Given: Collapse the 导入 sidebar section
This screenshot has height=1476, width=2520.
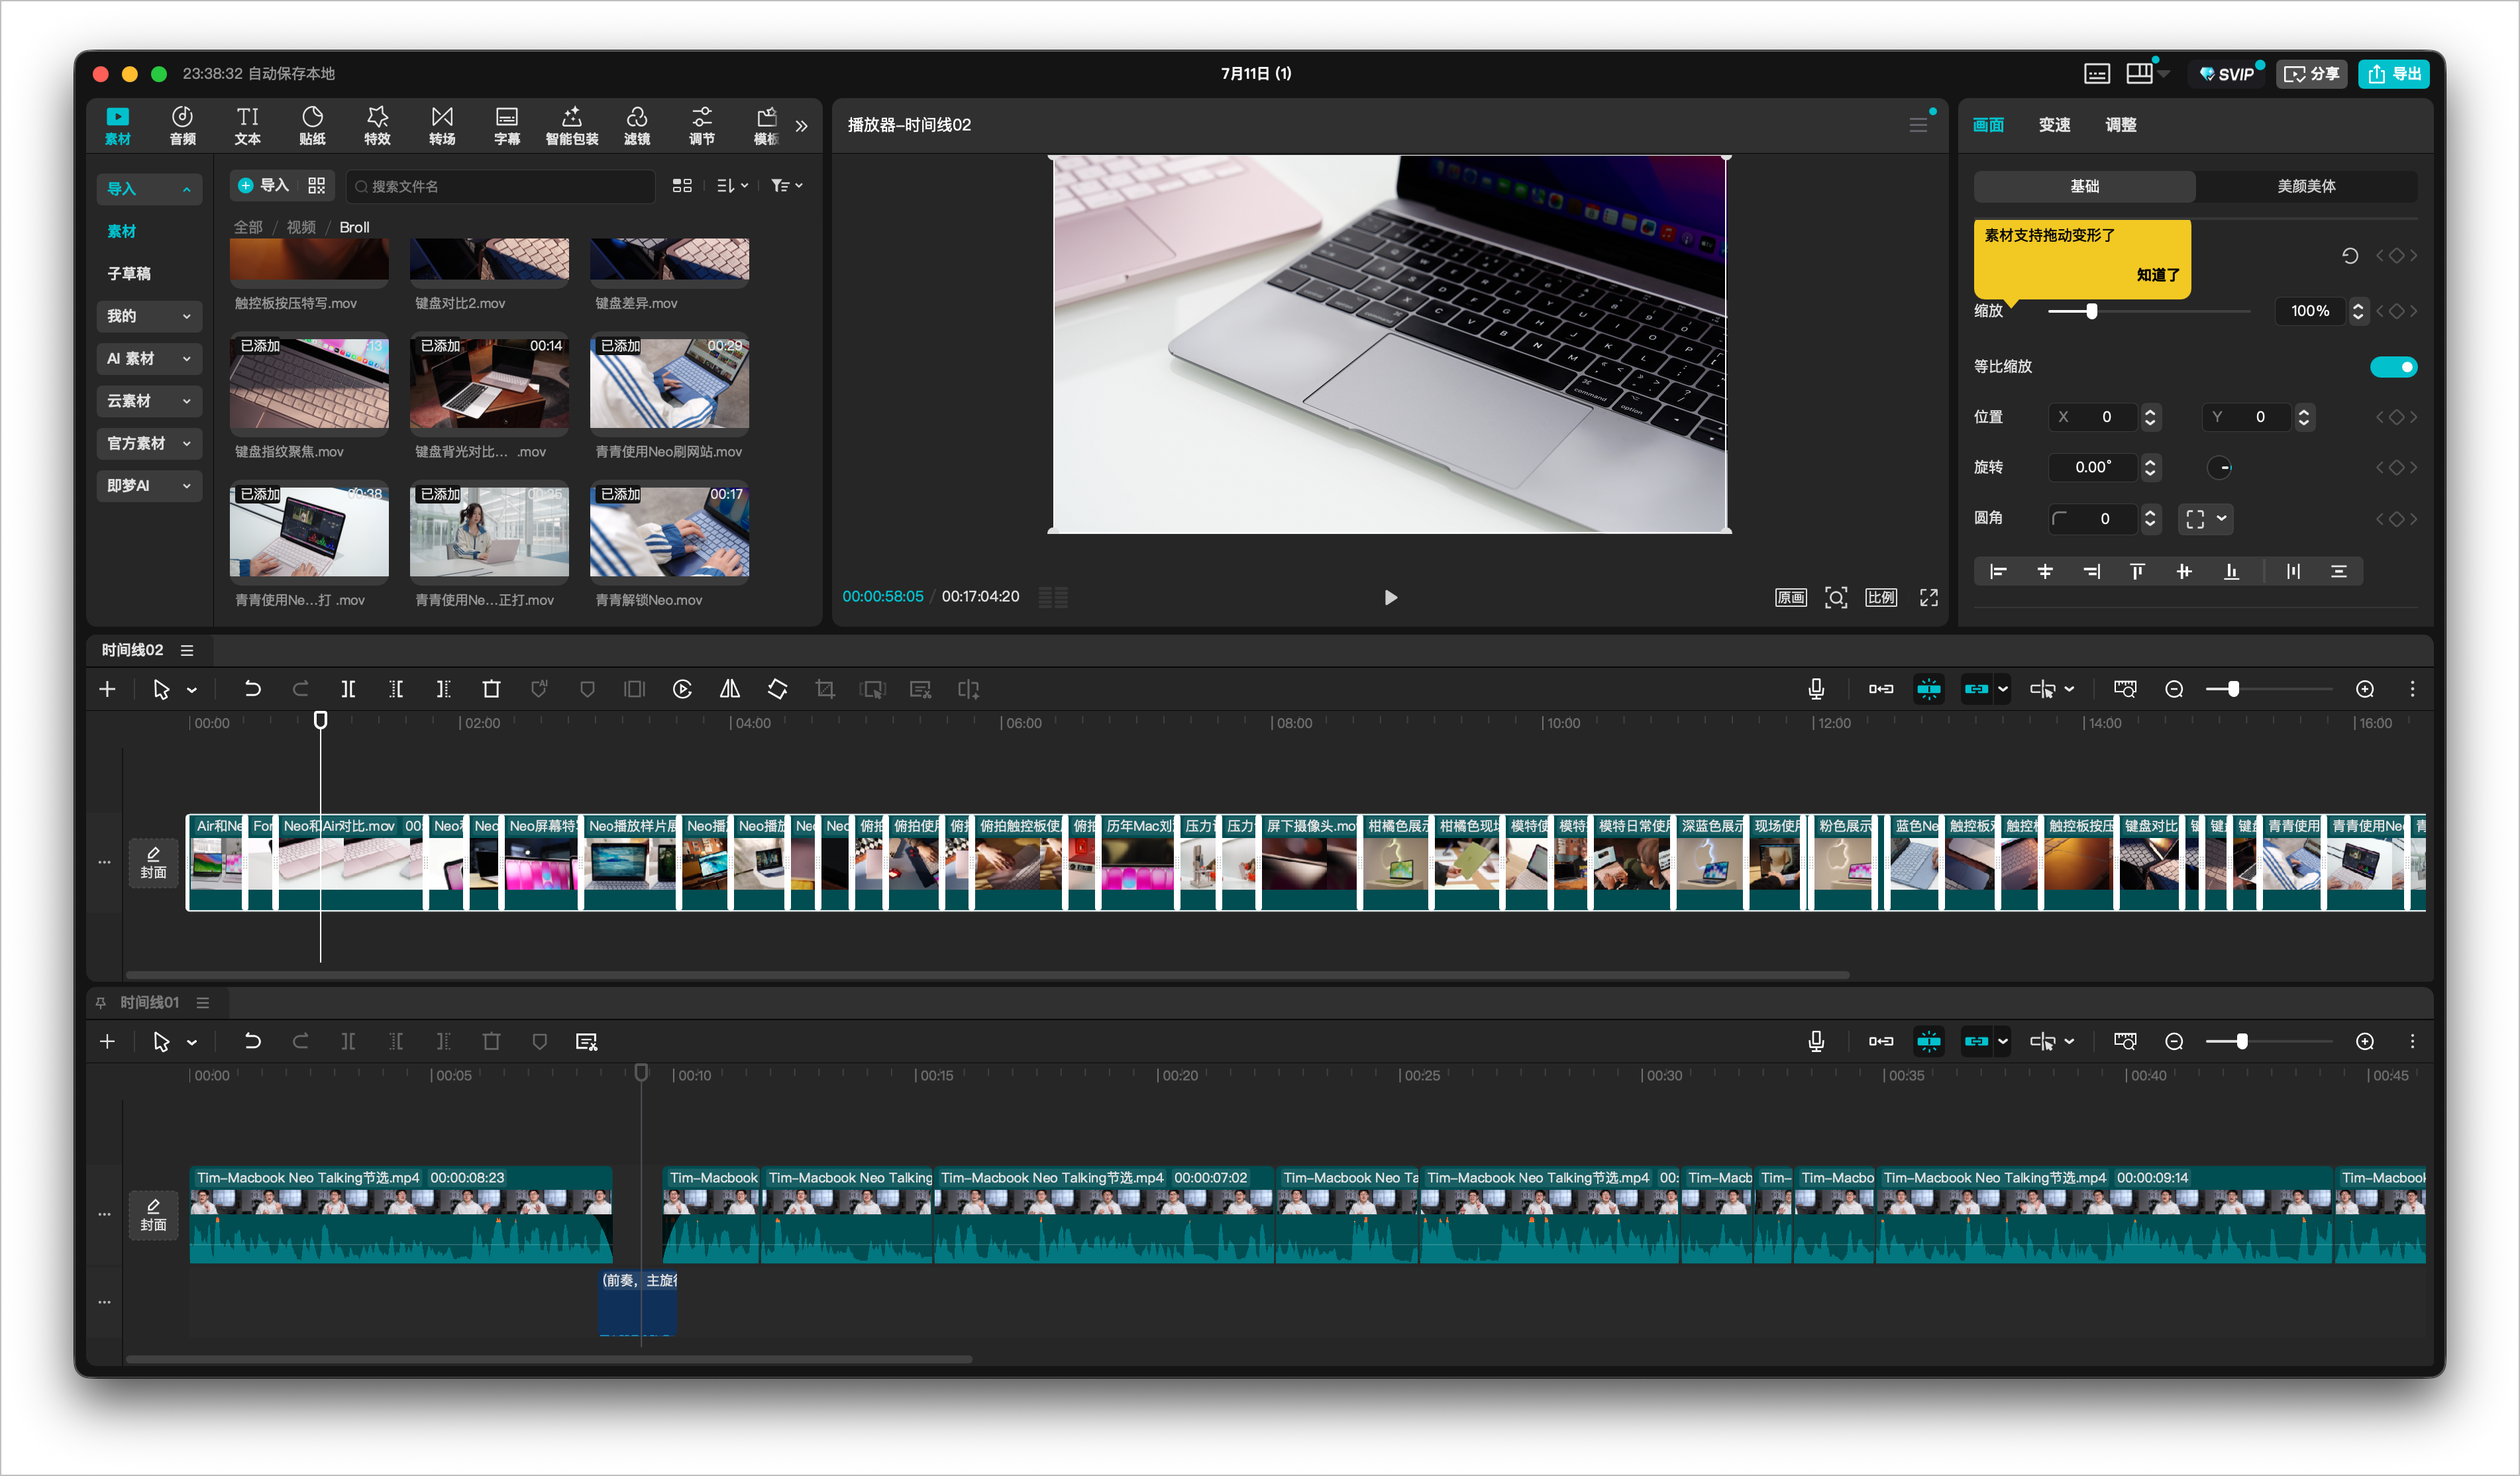Looking at the screenshot, I should coord(149,189).
